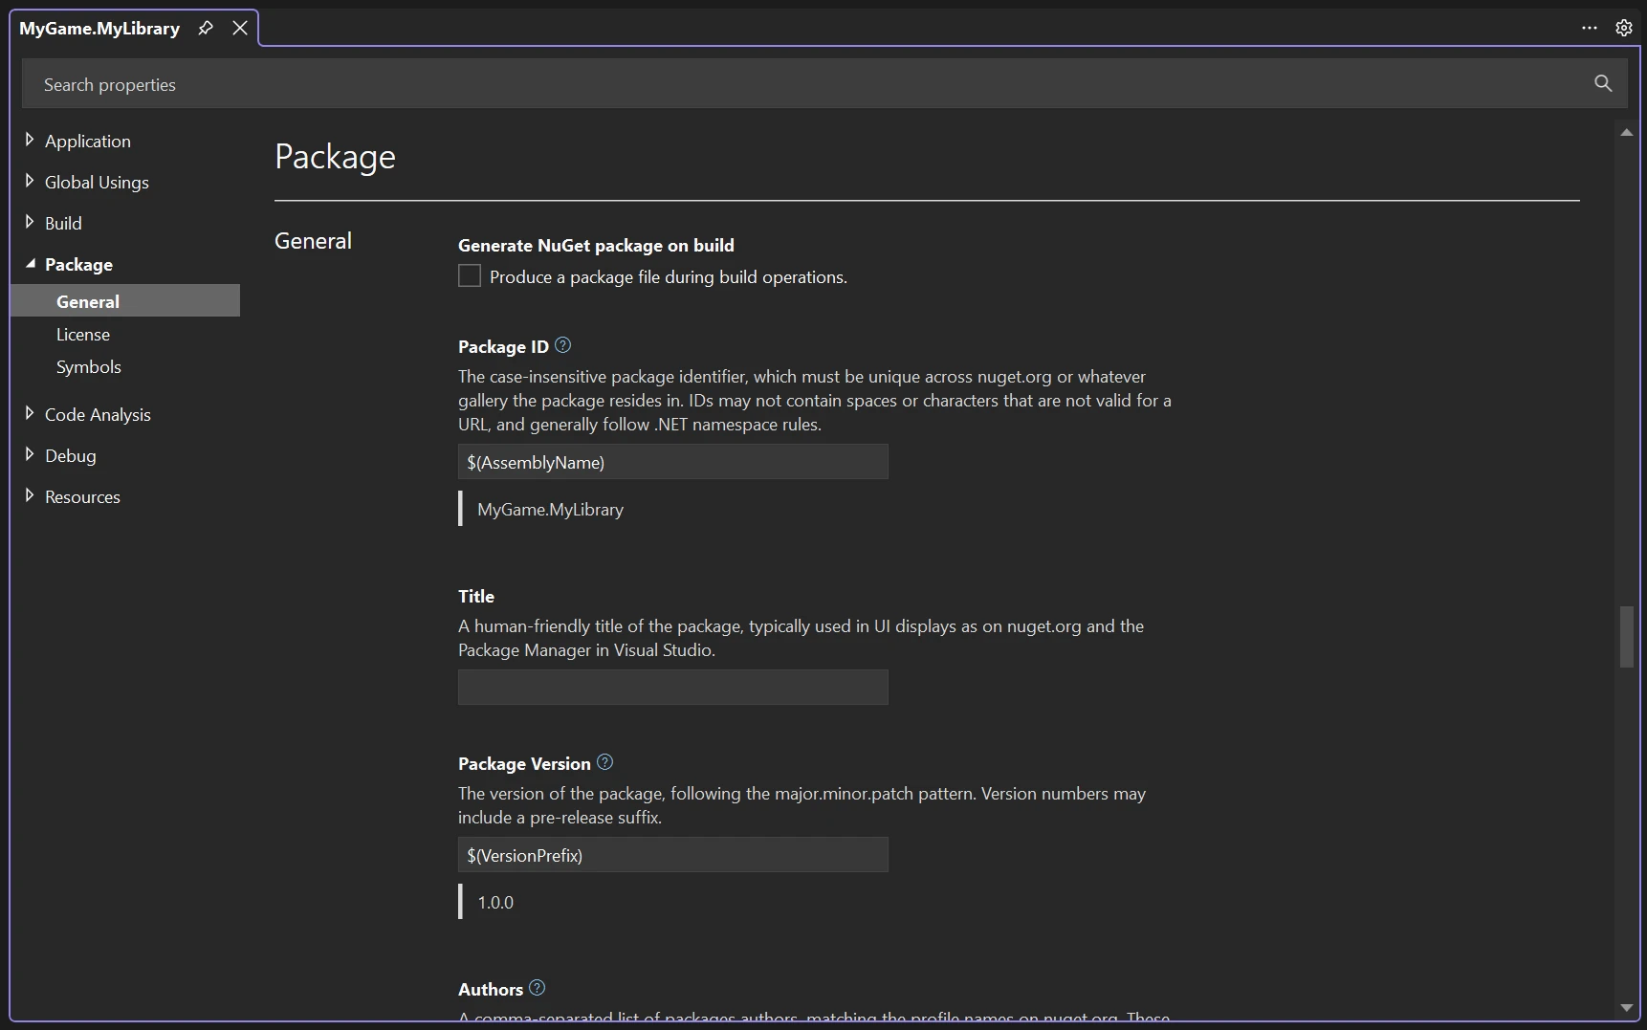Click the General section heading in content
1647x1030 pixels.
click(x=313, y=241)
